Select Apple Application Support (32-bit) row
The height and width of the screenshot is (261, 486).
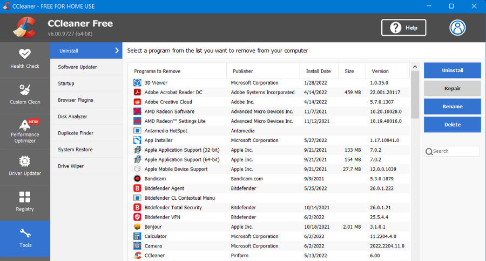[x=268, y=150]
